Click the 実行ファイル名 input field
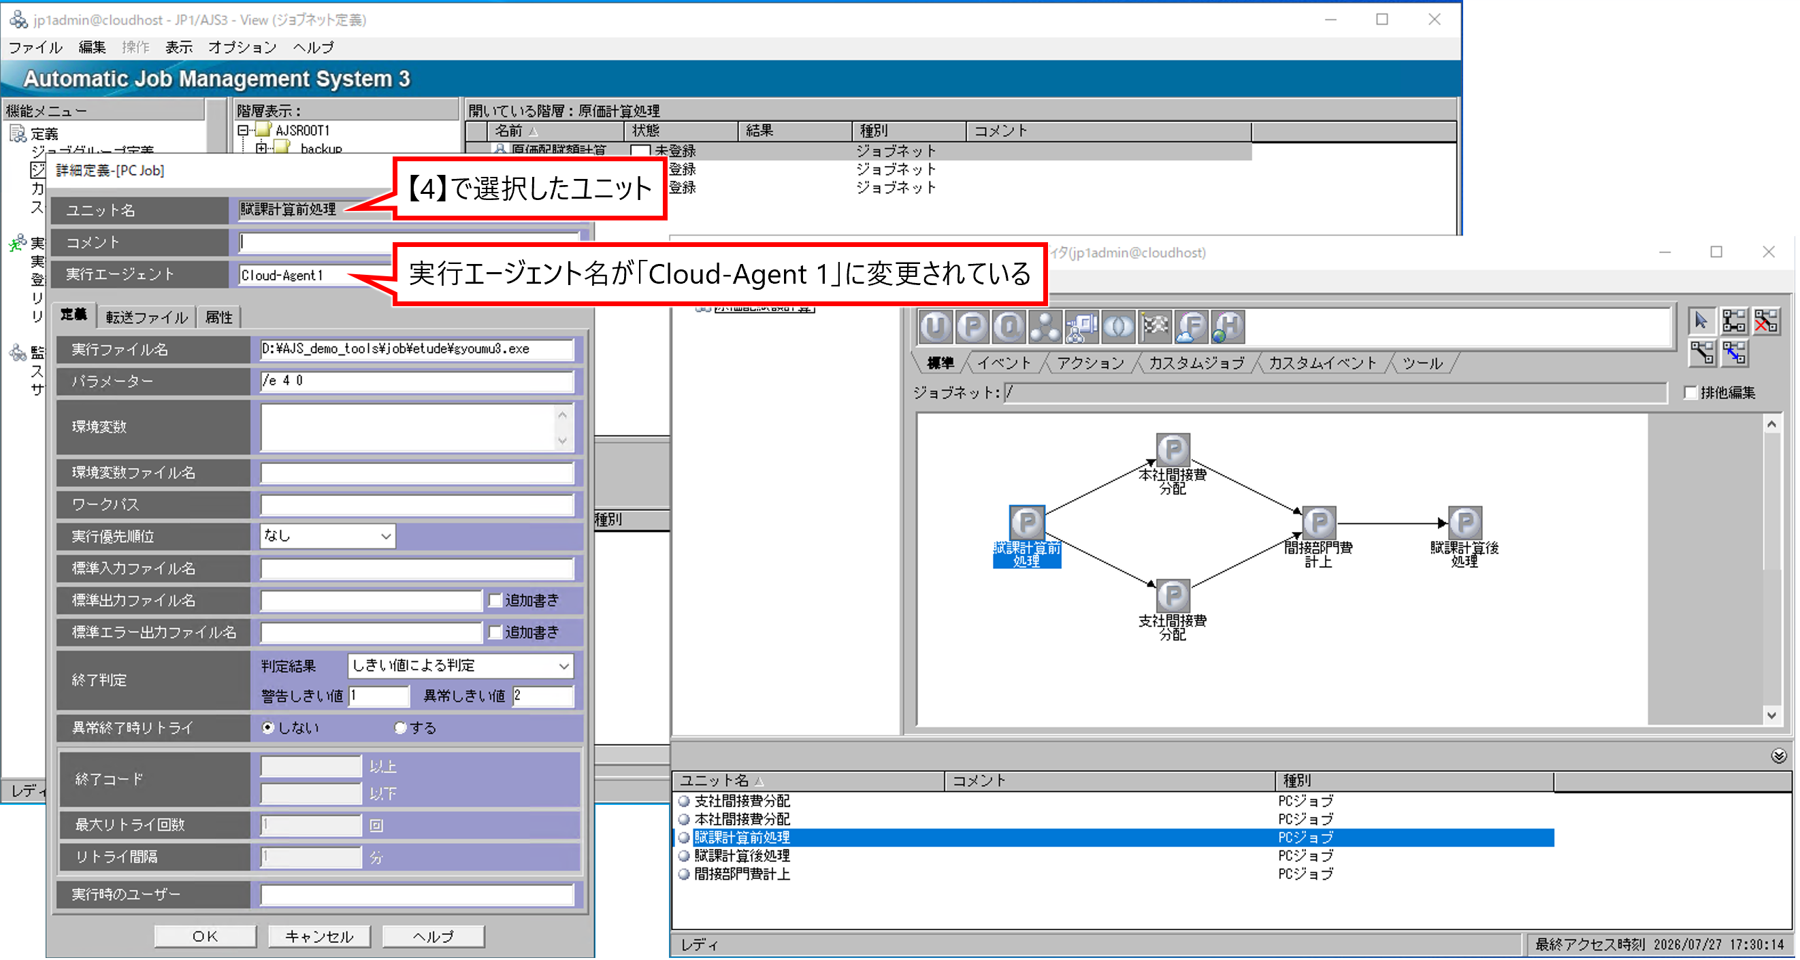 click(417, 349)
